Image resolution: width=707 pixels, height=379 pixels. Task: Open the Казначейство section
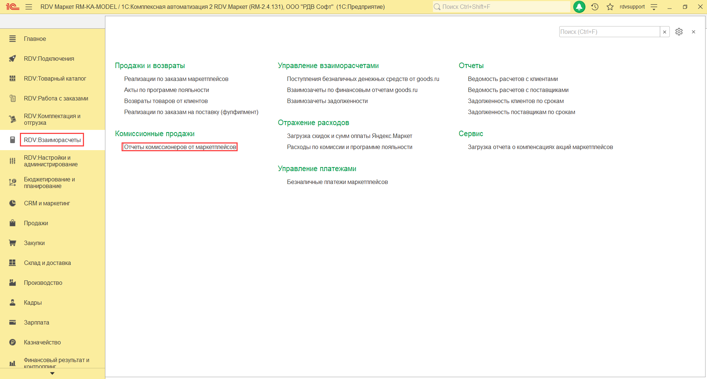click(x=42, y=342)
